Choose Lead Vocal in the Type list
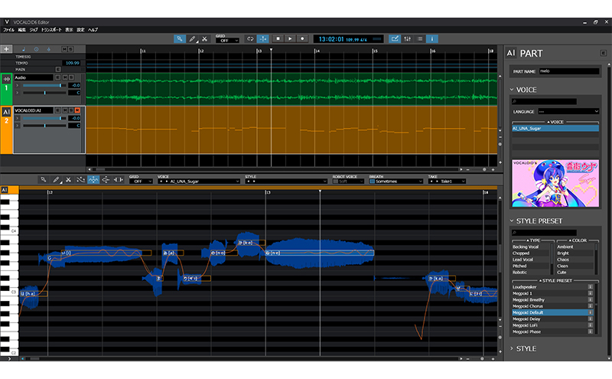Image resolution: width=612 pixels, height=379 pixels. click(x=525, y=260)
